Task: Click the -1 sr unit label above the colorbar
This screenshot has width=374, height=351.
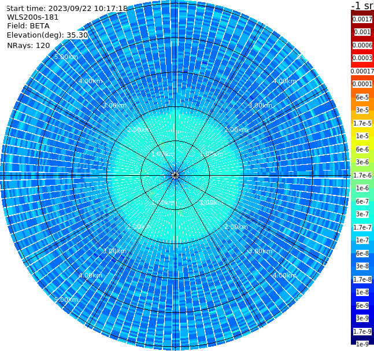Action: point(362,5)
